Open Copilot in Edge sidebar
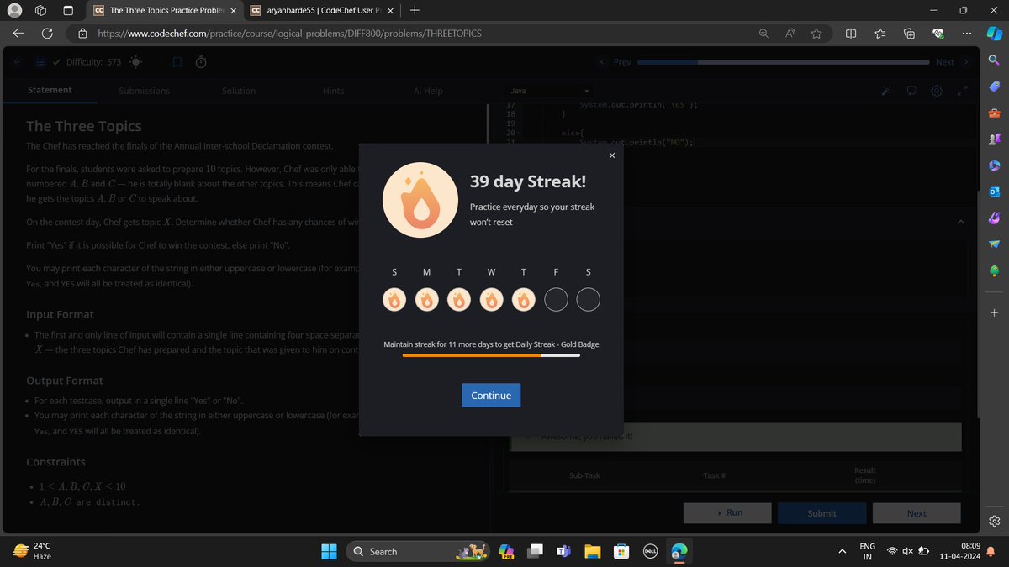The width and height of the screenshot is (1009, 567). point(994,33)
